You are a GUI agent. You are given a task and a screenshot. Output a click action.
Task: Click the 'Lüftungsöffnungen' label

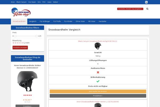click(98, 60)
